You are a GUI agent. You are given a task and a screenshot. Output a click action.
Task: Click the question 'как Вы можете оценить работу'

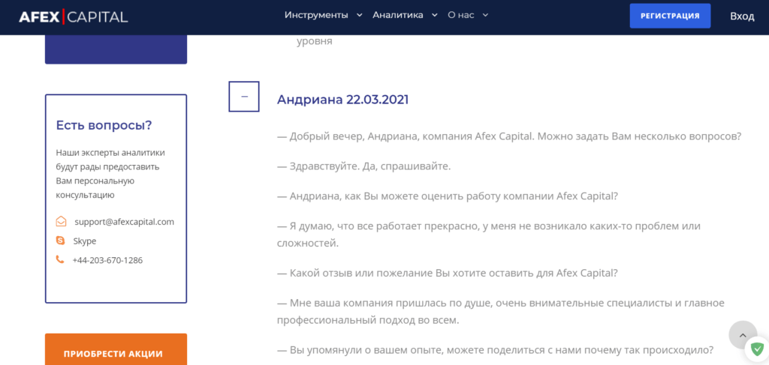(448, 196)
